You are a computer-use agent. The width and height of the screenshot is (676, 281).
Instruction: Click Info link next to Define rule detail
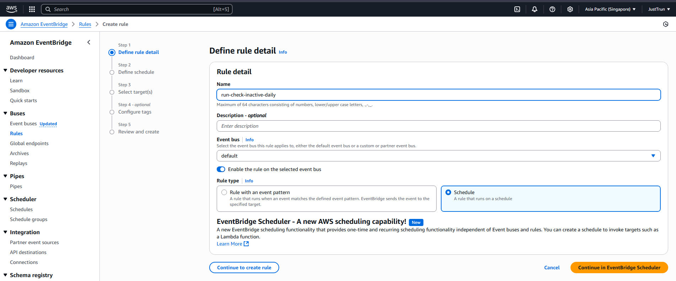283,52
